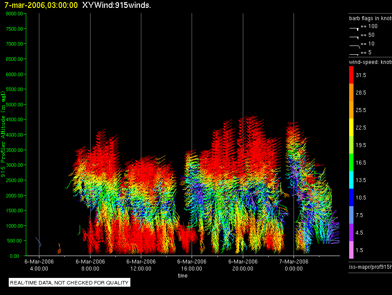
Task: Click the 6-Mar-2006 12:00:00 time tick label
Action: click(x=141, y=265)
